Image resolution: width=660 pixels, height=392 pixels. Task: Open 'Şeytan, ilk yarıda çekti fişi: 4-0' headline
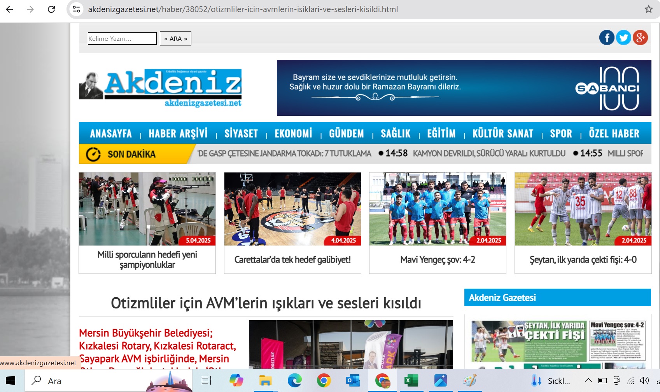click(583, 260)
